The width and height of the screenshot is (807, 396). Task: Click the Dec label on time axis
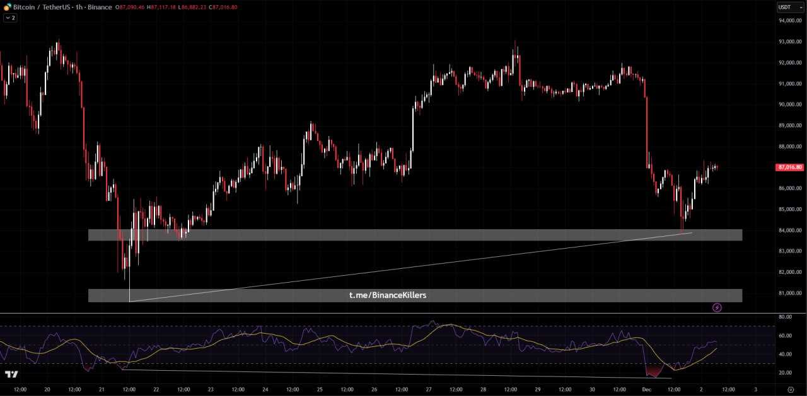[x=646, y=390]
